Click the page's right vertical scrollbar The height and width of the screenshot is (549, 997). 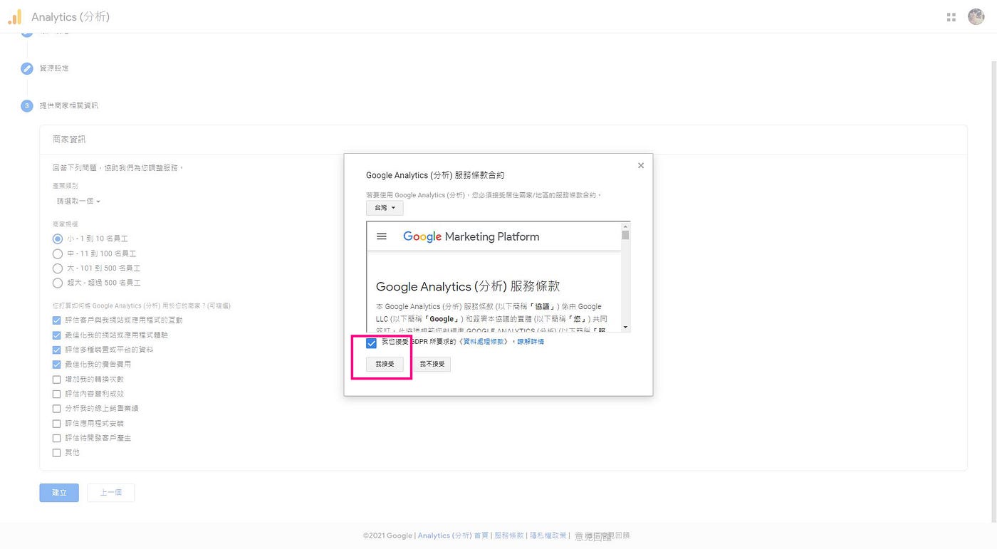coord(994,292)
